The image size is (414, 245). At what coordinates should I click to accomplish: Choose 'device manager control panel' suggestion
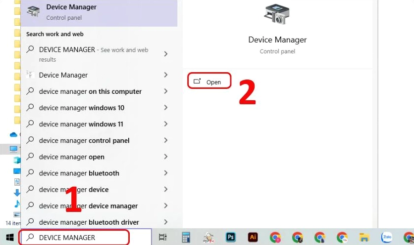(99, 140)
